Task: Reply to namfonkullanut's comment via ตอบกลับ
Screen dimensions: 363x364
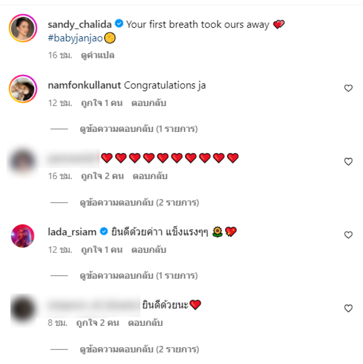Action: coord(149,103)
